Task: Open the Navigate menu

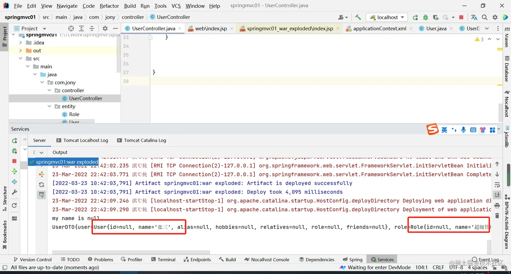Action: 67,6
